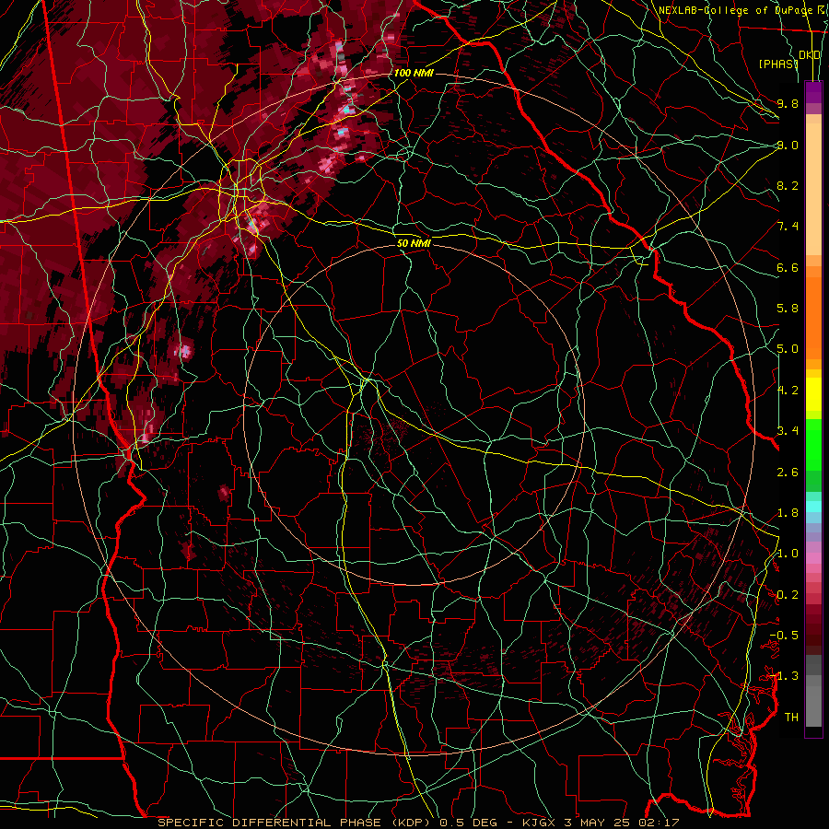Image resolution: width=829 pixels, height=829 pixels.
Task: Click the 100 NMI range ring label
Action: [414, 73]
